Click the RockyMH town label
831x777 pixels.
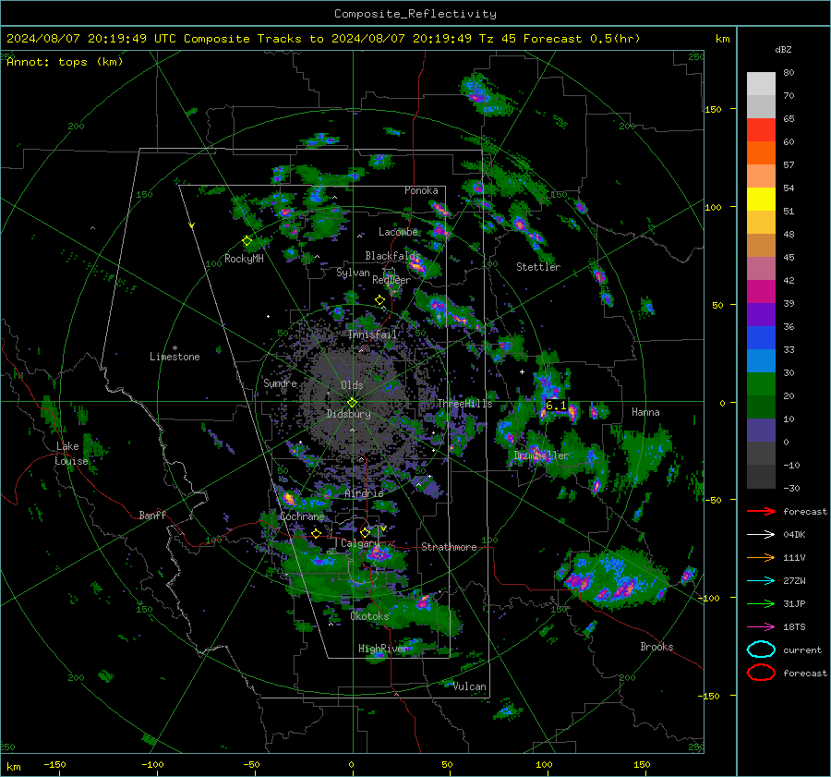click(x=244, y=259)
